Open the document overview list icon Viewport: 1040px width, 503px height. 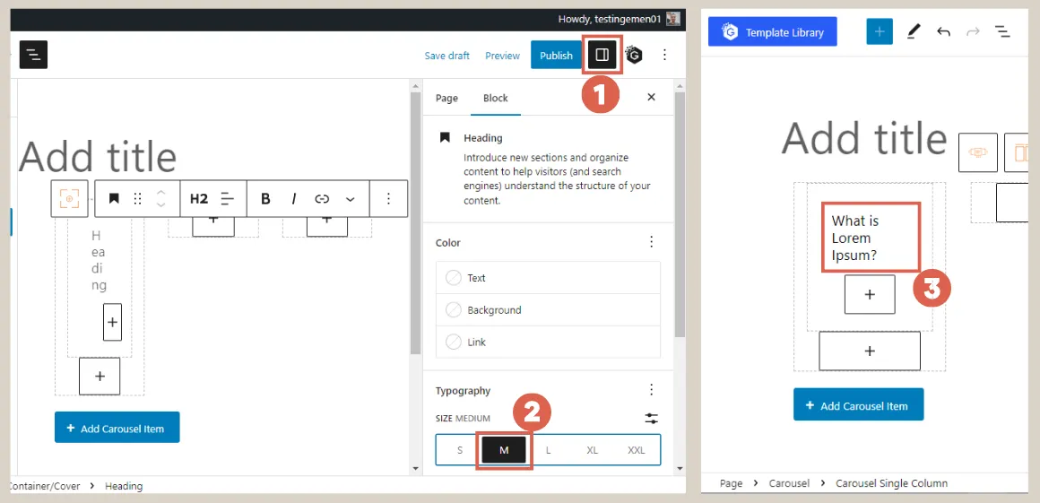(x=1002, y=32)
